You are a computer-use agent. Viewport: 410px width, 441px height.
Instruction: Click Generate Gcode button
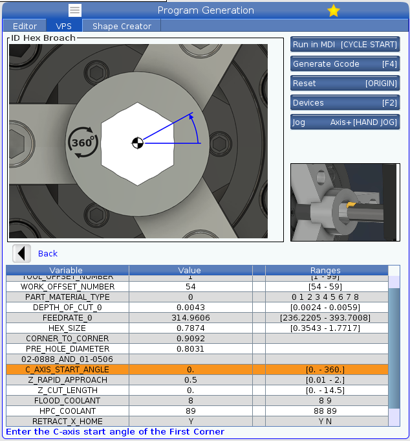point(345,64)
